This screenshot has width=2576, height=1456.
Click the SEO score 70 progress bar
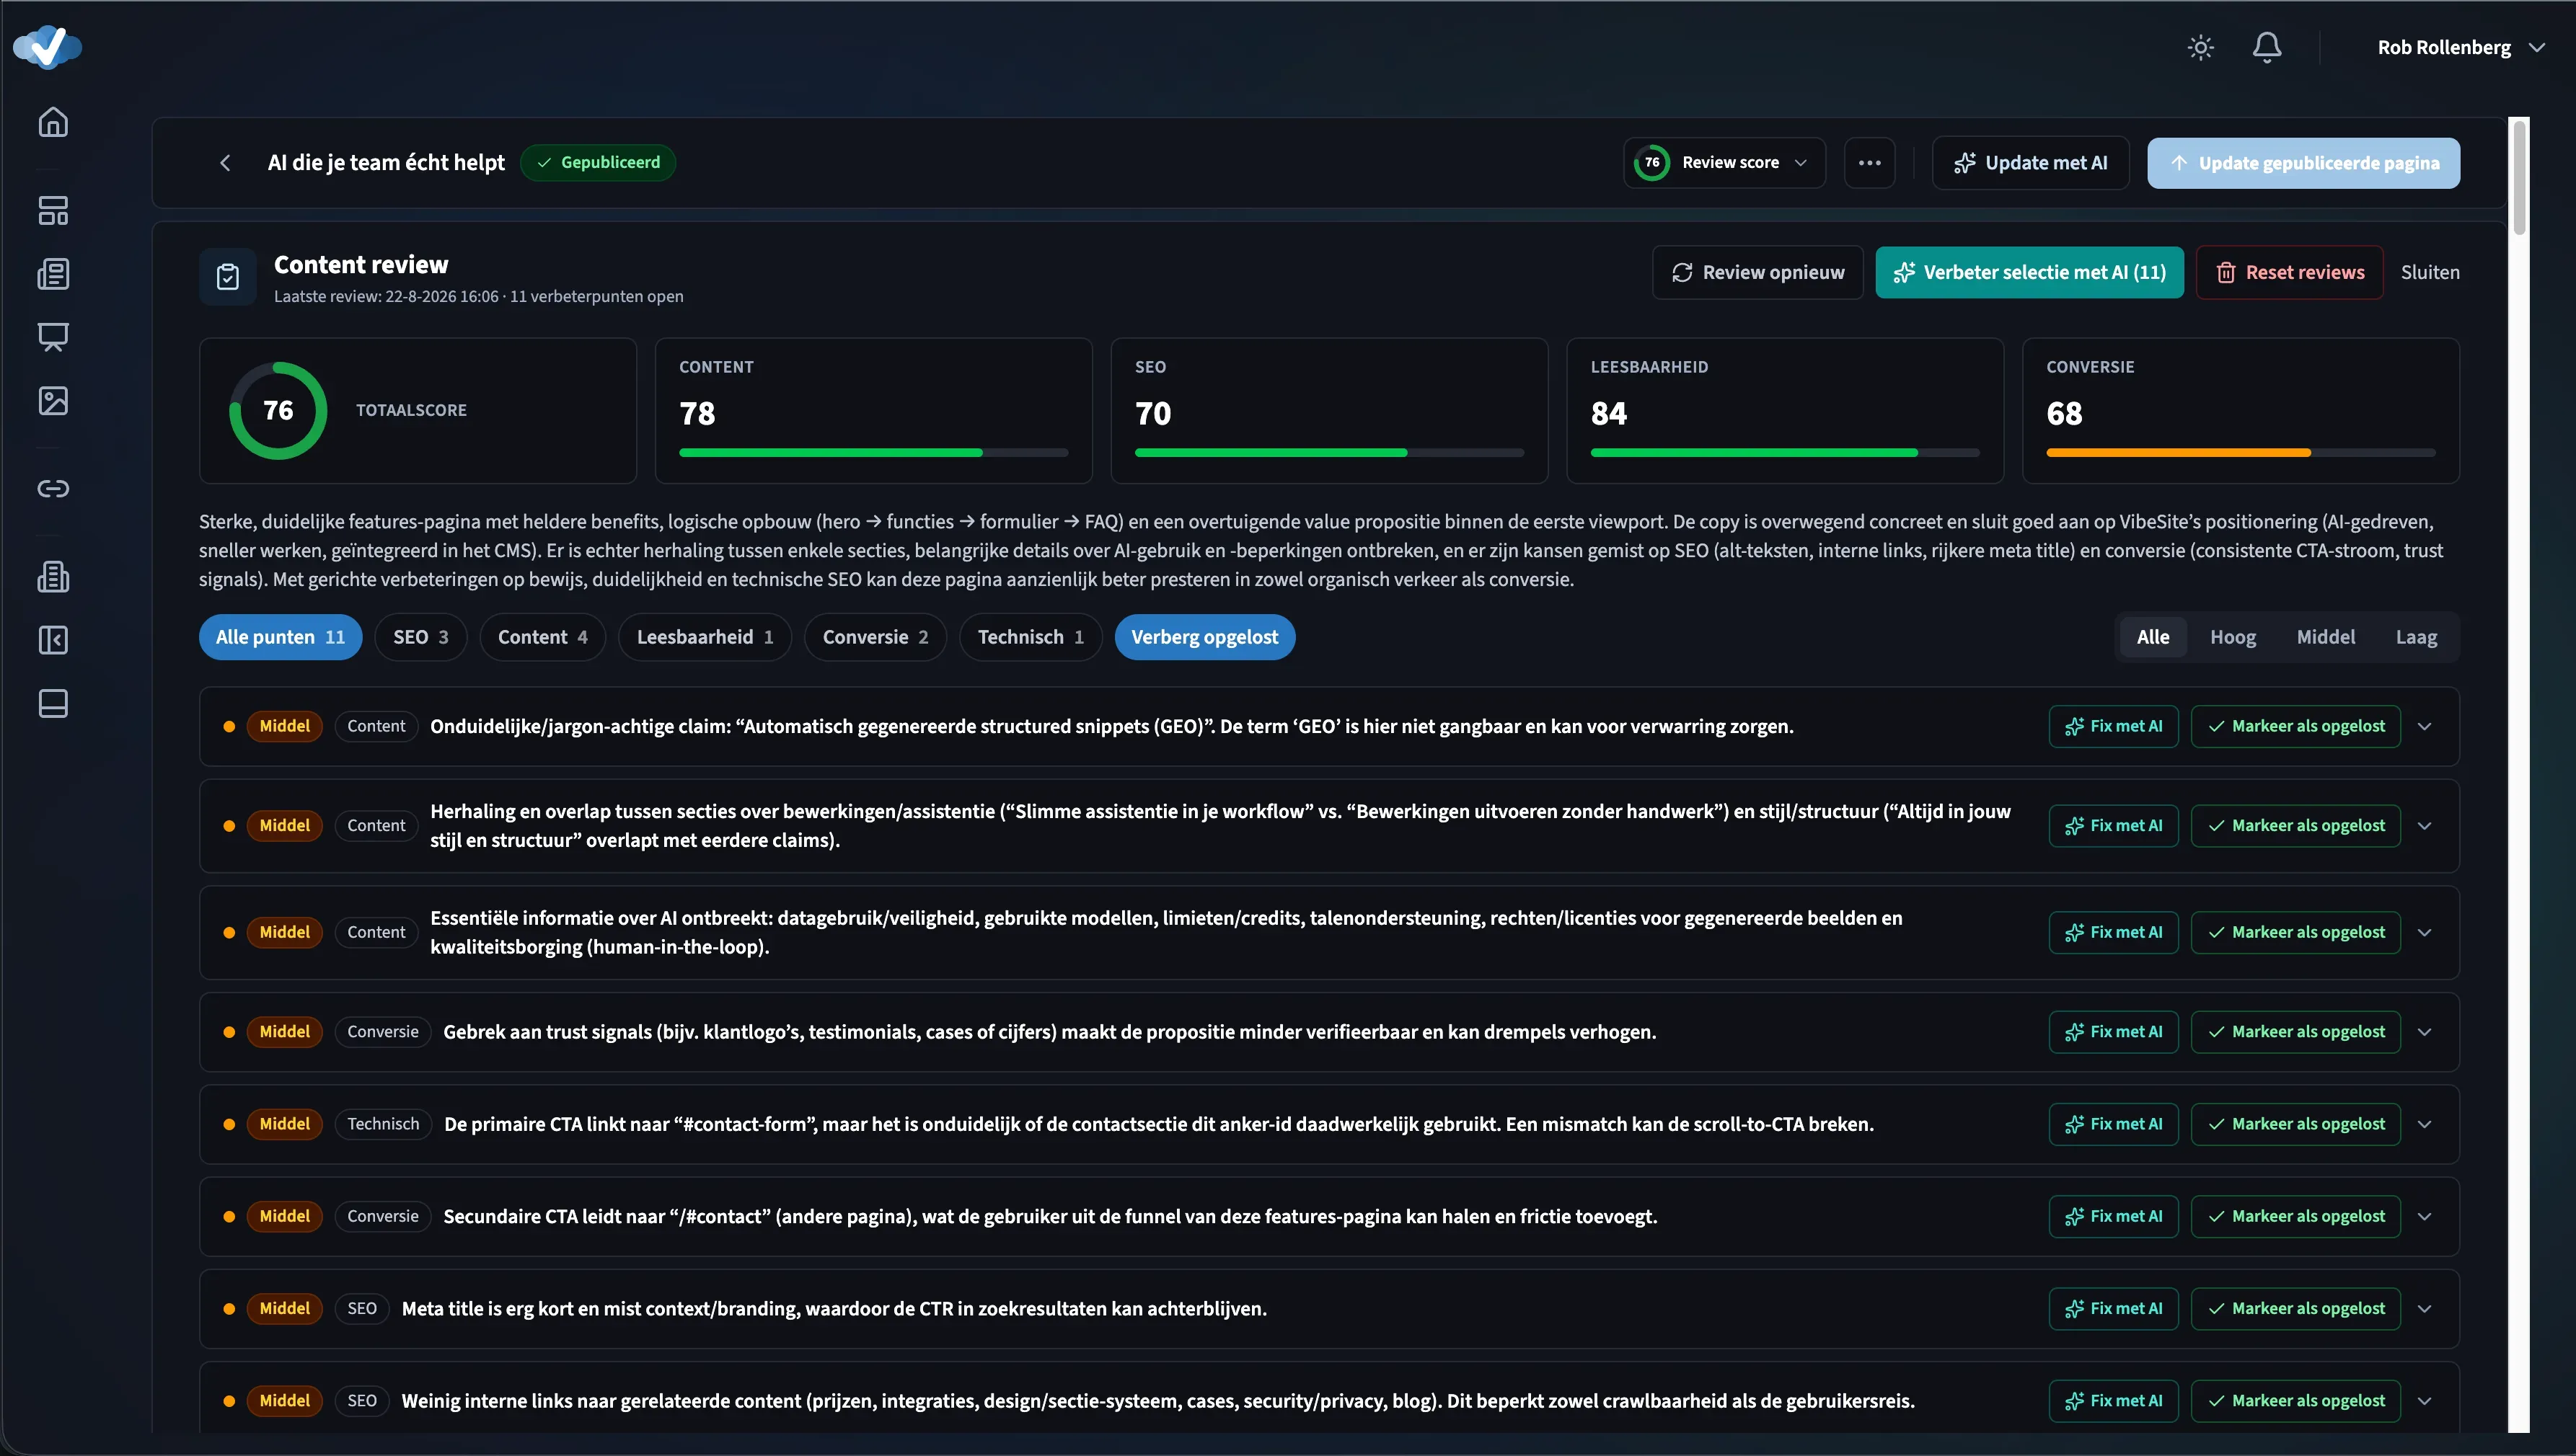1330,453
